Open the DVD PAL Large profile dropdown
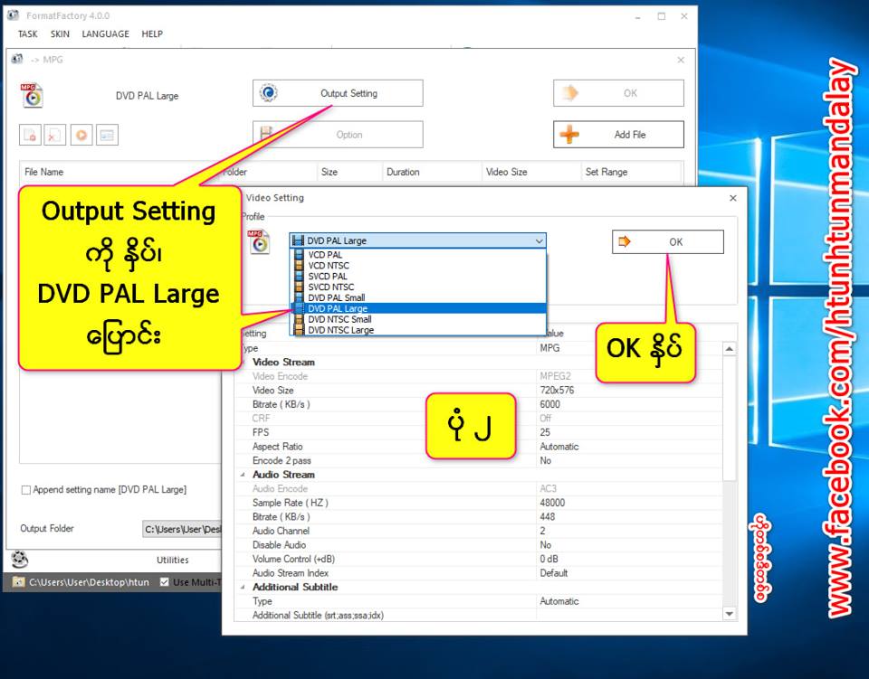869x679 pixels. click(x=418, y=240)
